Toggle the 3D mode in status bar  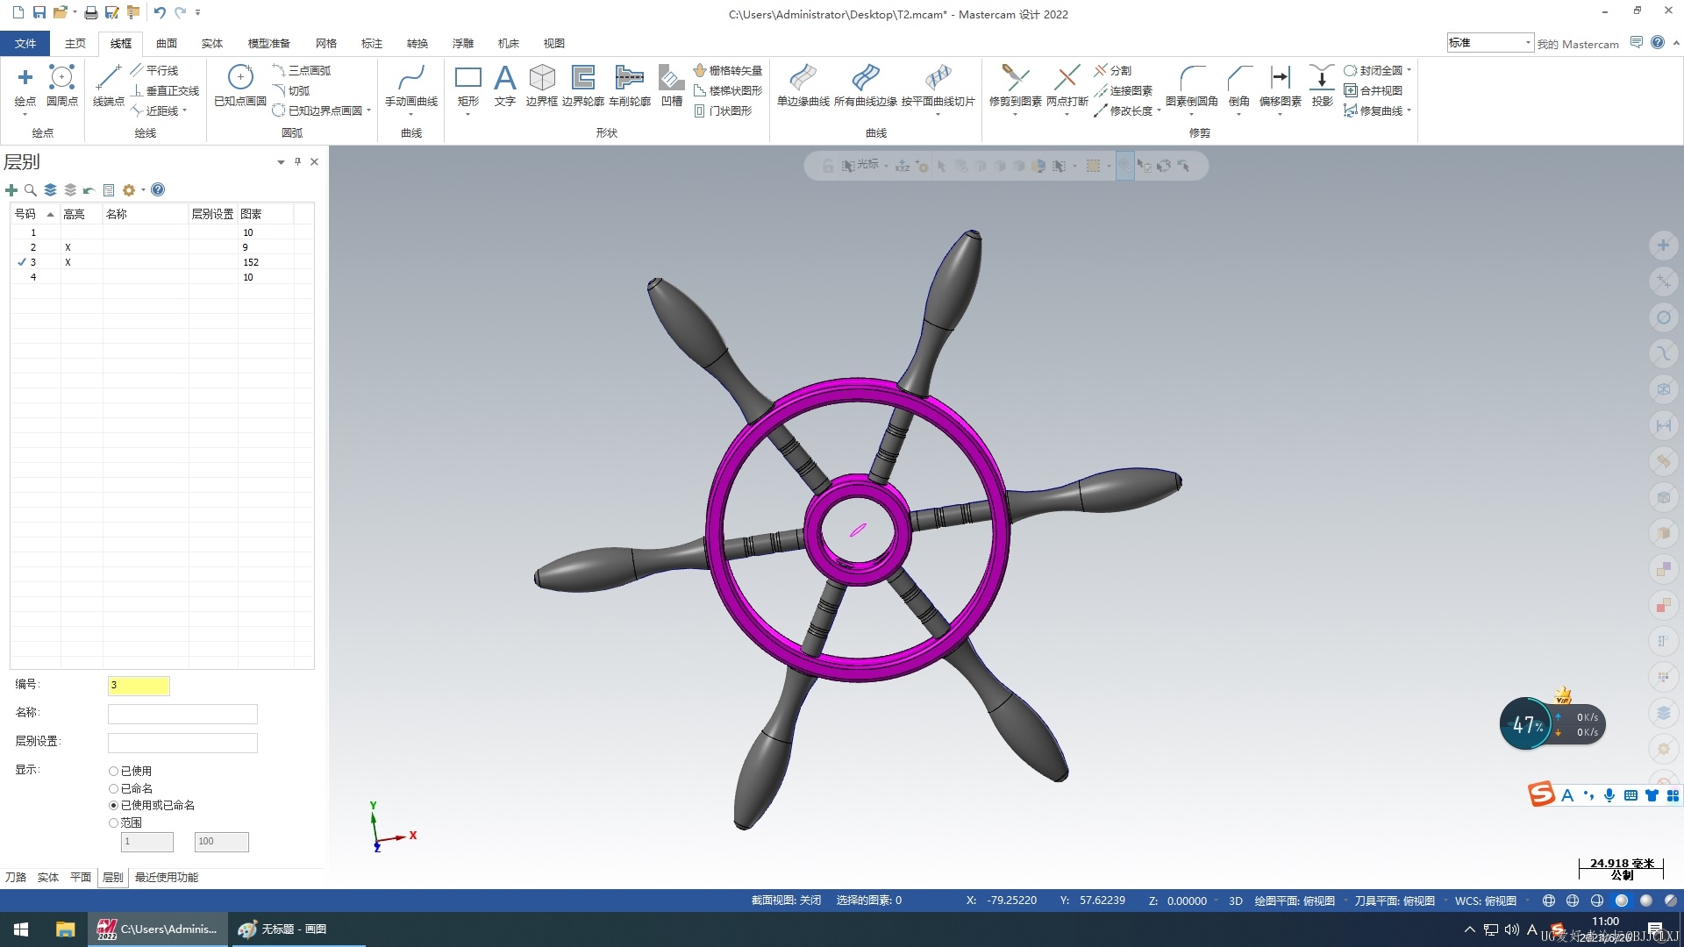(x=1235, y=901)
